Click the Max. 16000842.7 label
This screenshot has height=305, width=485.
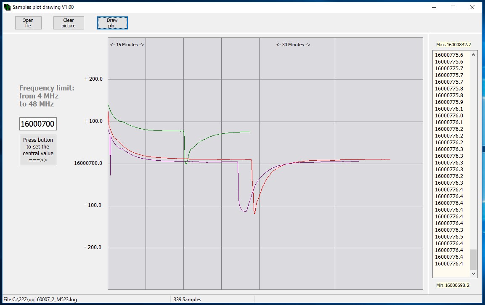453,45
